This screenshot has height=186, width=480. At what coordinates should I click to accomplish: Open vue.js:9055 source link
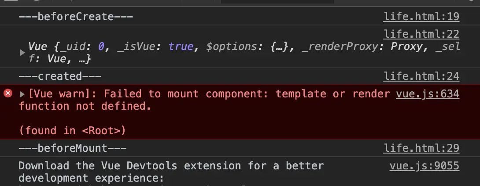click(x=424, y=166)
